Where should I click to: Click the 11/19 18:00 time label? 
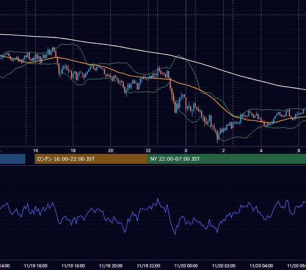point(73,265)
